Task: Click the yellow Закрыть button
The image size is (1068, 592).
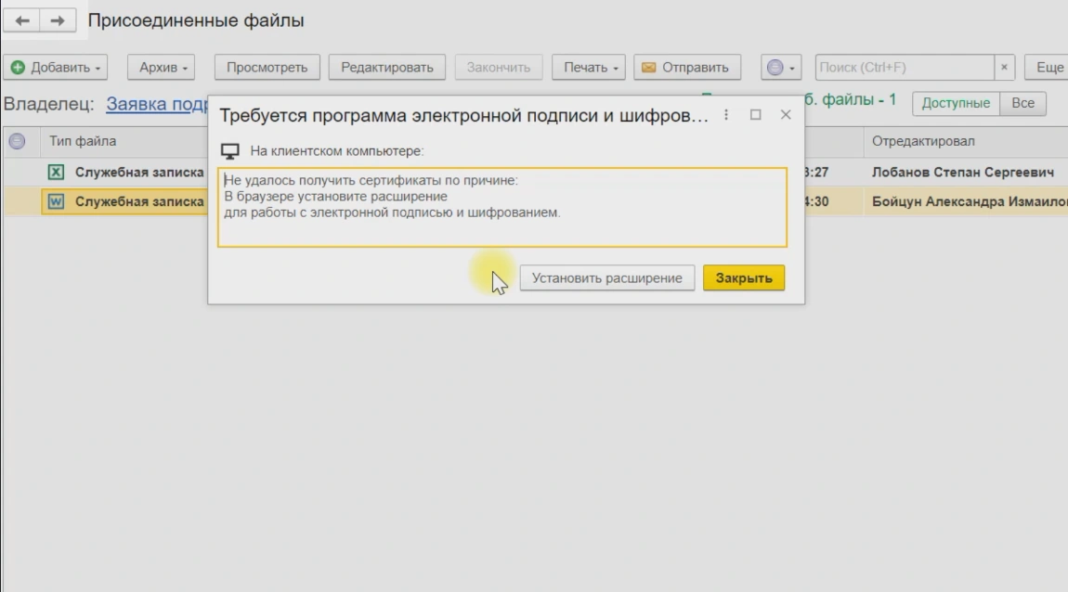Action: [744, 277]
